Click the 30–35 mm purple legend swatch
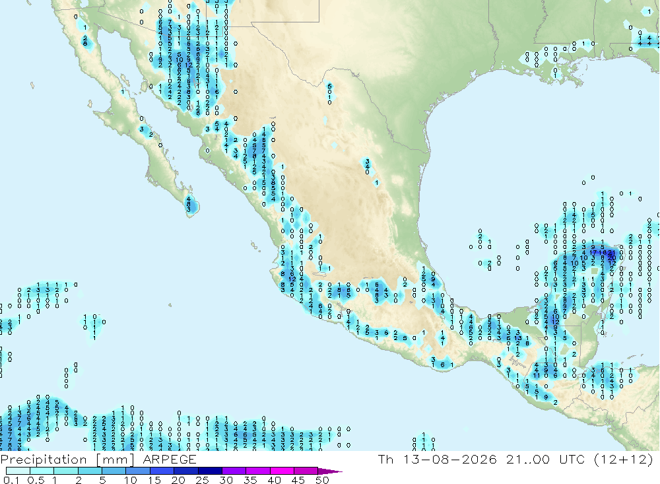The width and height of the screenshot is (660, 484). (x=234, y=471)
